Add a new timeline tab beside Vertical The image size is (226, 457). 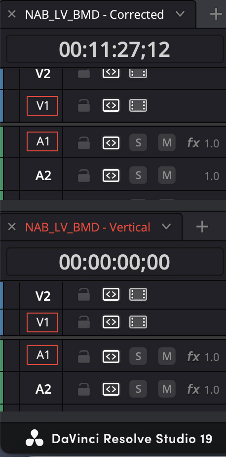202,227
